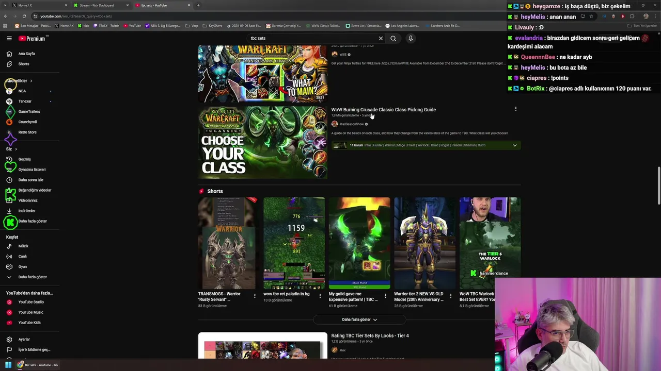Open the GameTrailers subscription channel
This screenshot has height=371, width=661.
coord(29,112)
